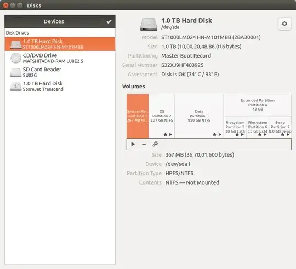
Task: Select the ST1000LM024 hard disk entry
Action: (x=60, y=44)
